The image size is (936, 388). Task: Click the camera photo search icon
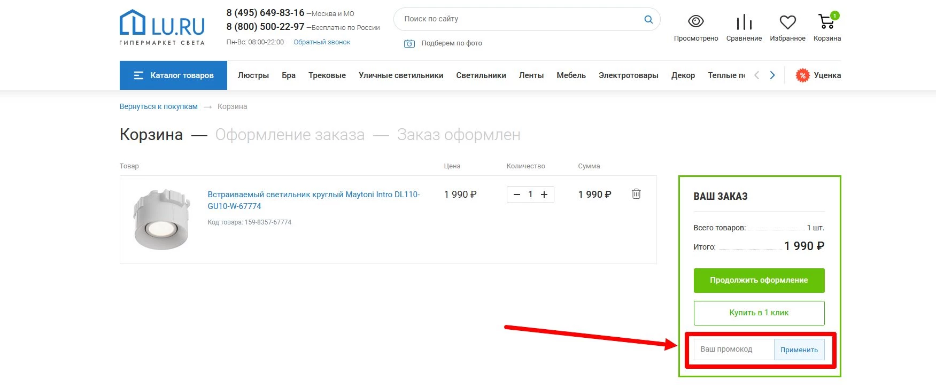point(409,43)
